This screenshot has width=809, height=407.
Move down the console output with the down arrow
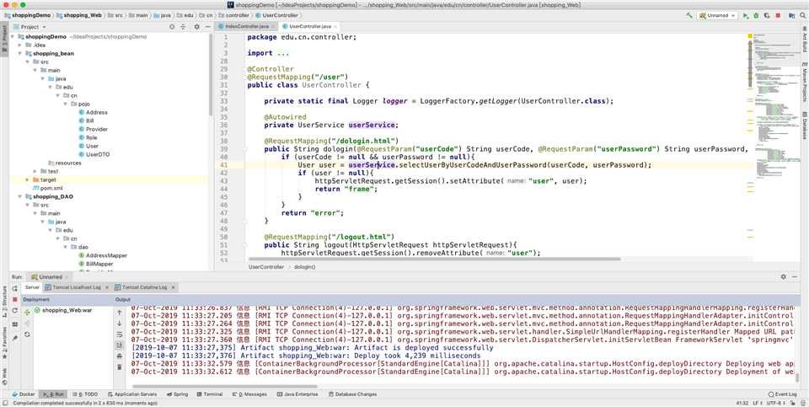coord(120,323)
